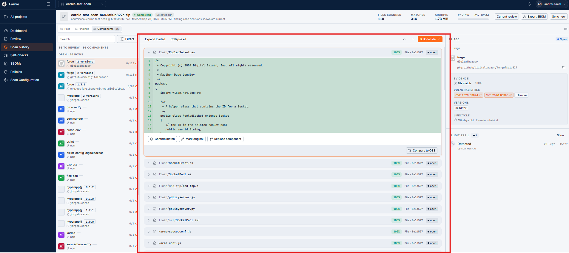Open Dashboard in sidebar
This screenshot has width=569, height=253.
coord(18,31)
